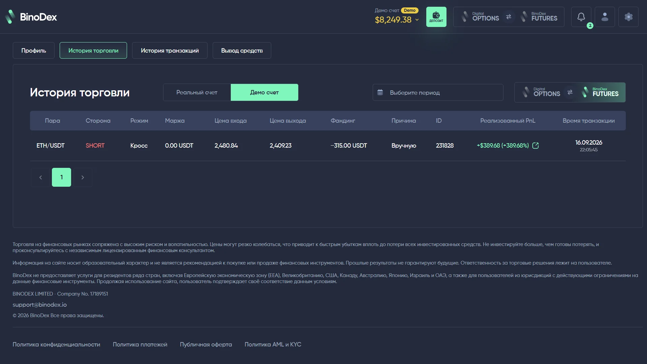Screen dimensions: 647x364
Task: Open Политика конфиденциальности link
Action: point(56,344)
